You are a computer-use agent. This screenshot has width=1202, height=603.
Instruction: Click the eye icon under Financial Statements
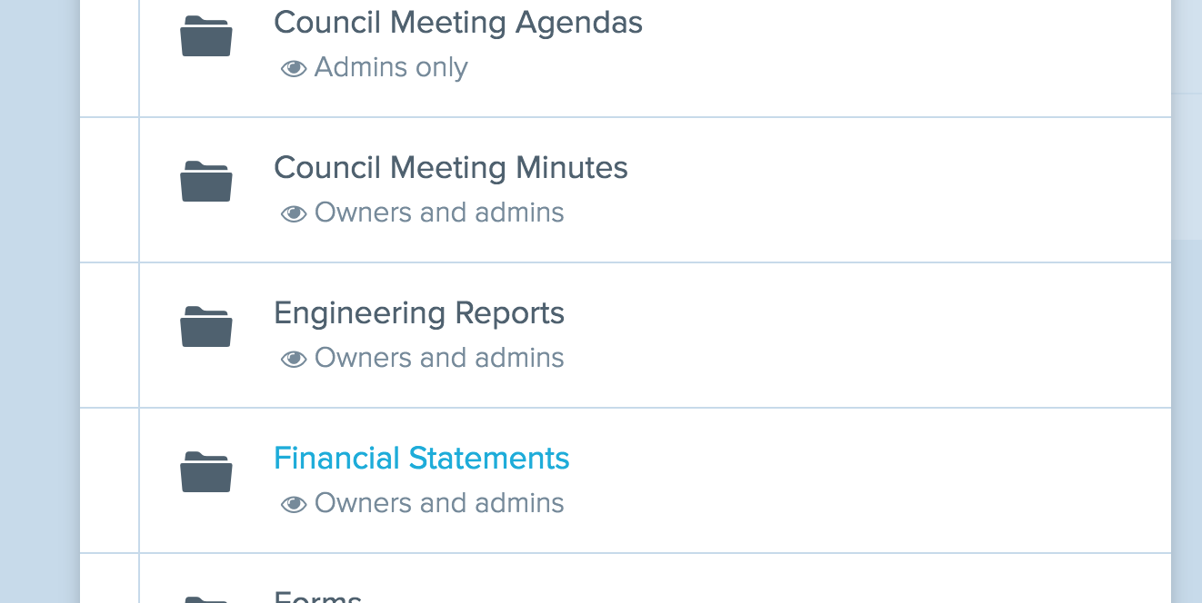[x=294, y=504]
